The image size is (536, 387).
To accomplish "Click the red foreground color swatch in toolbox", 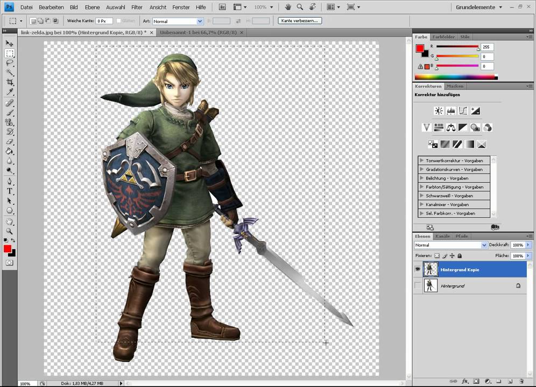I will 7,249.
